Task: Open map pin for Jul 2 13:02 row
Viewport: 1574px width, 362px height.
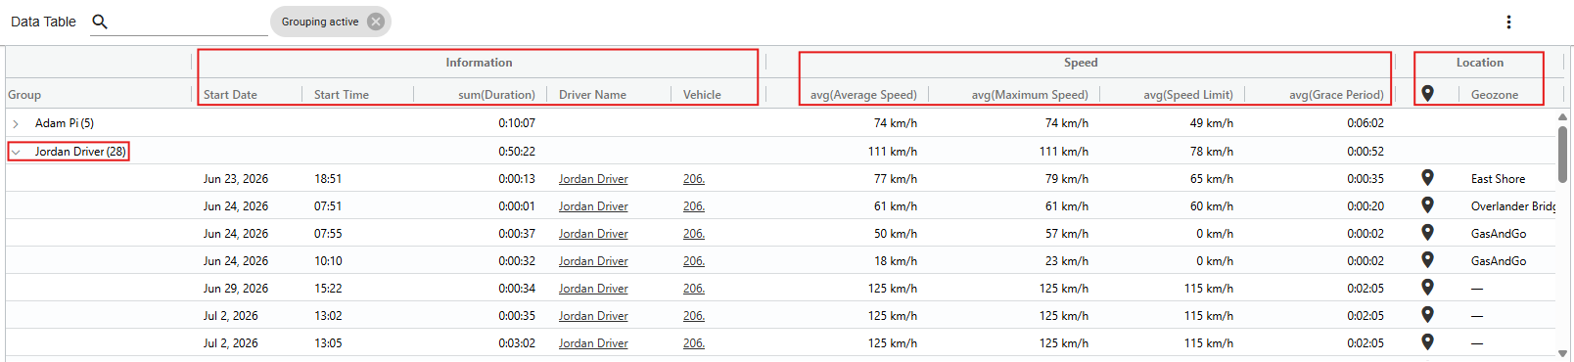Action: coord(1428,315)
